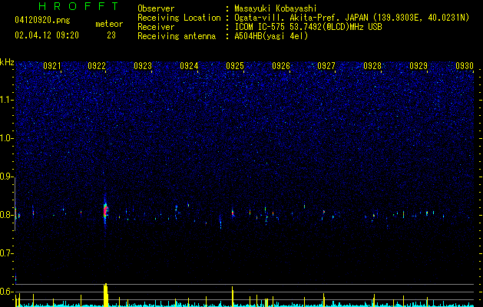
Task: Click the 1.0 kHz axis label
Action: [7, 138]
